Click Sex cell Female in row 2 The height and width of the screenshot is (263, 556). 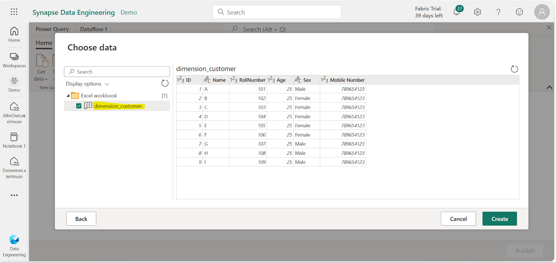click(x=307, y=98)
